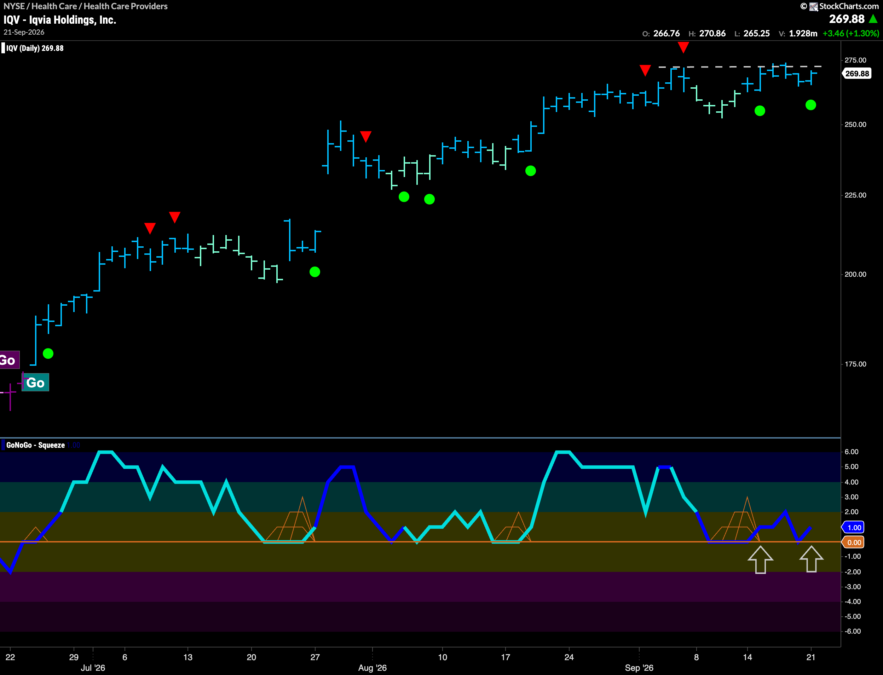
Task: Click the first red triangle near 215 in July
Action: (x=150, y=228)
